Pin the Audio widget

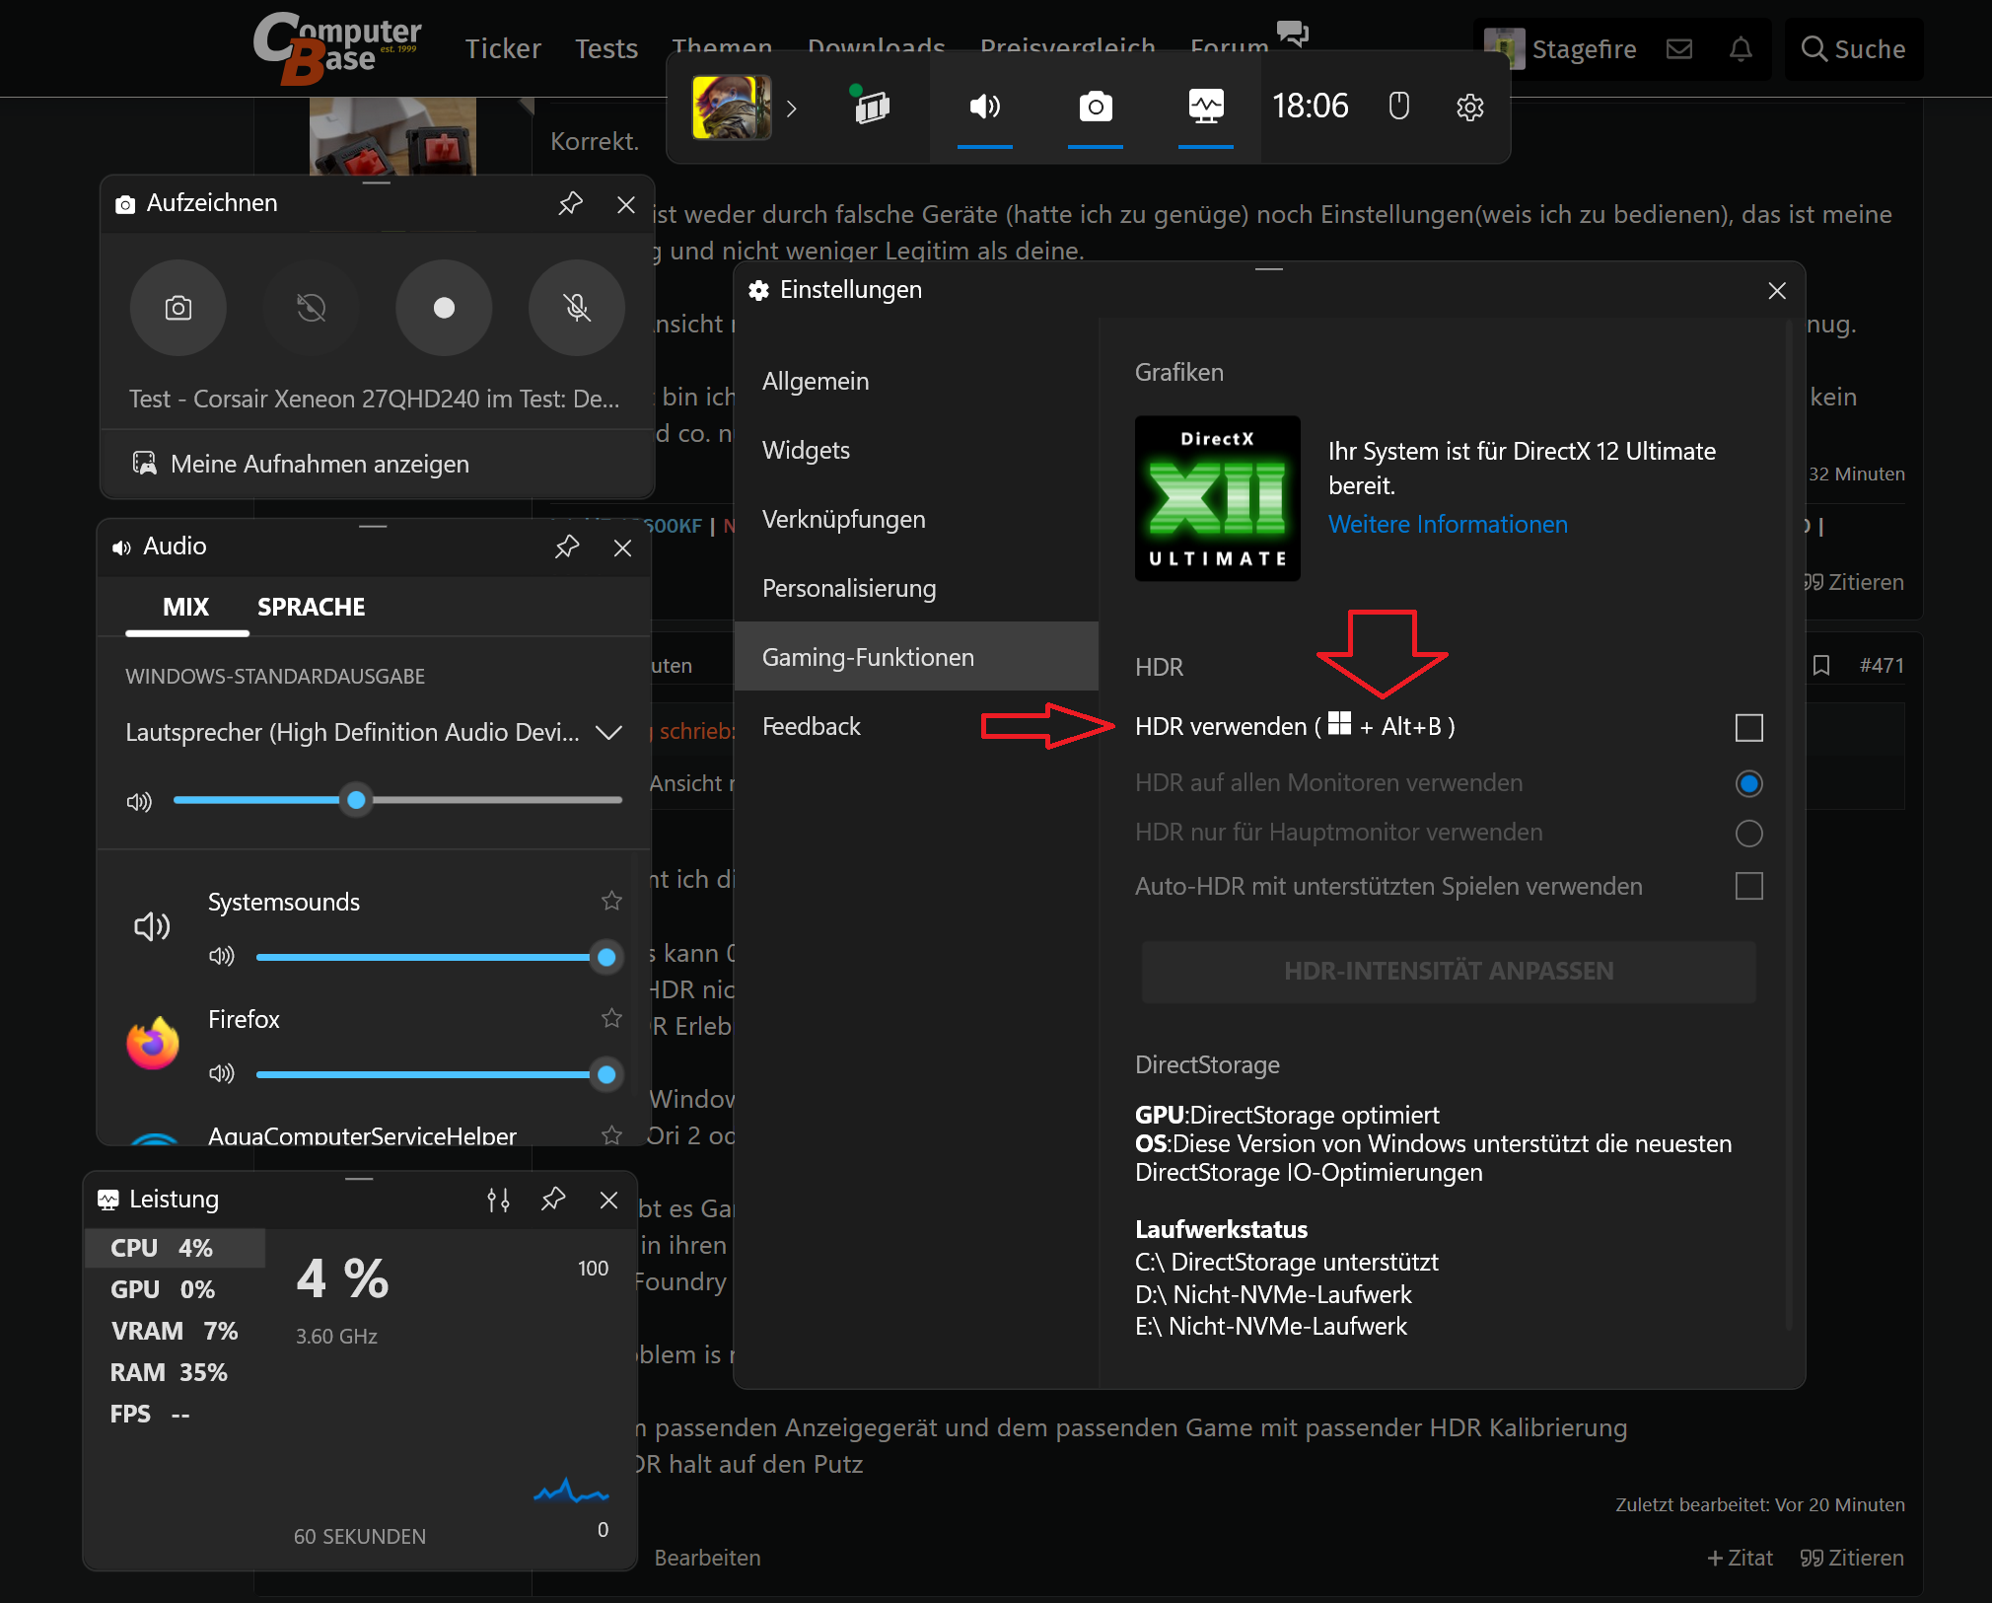tap(567, 546)
